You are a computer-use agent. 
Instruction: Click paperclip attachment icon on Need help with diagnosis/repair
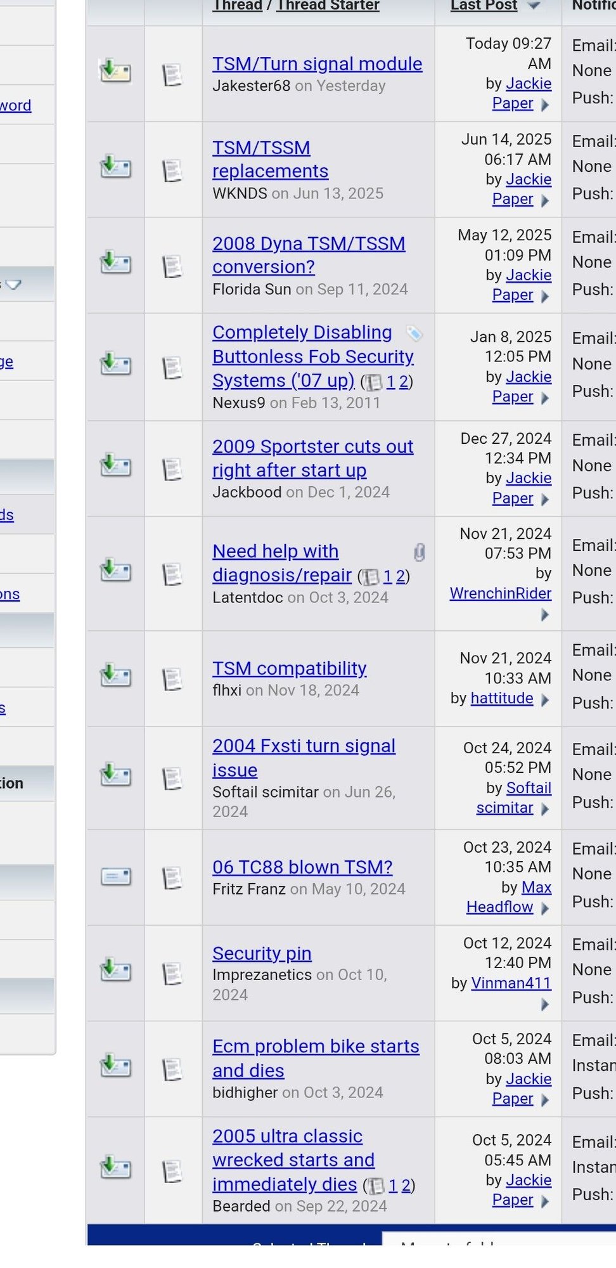pos(419,552)
